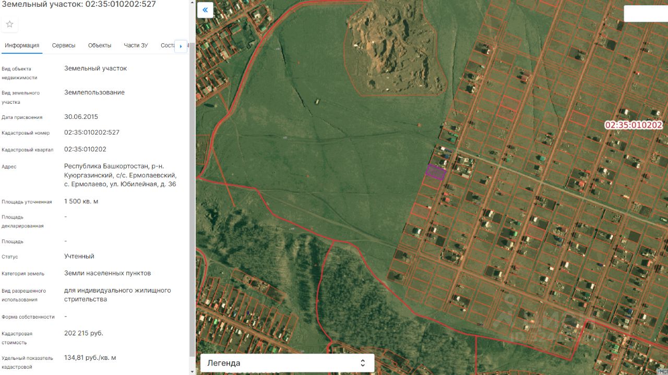Click the status value Учтенный
668x375 pixels.
79,257
